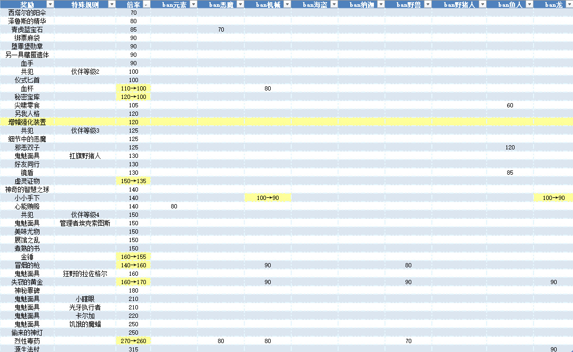Screen dimensions: 573x352
Task: Select the 小瞎眼 cell
Action: (85, 298)
